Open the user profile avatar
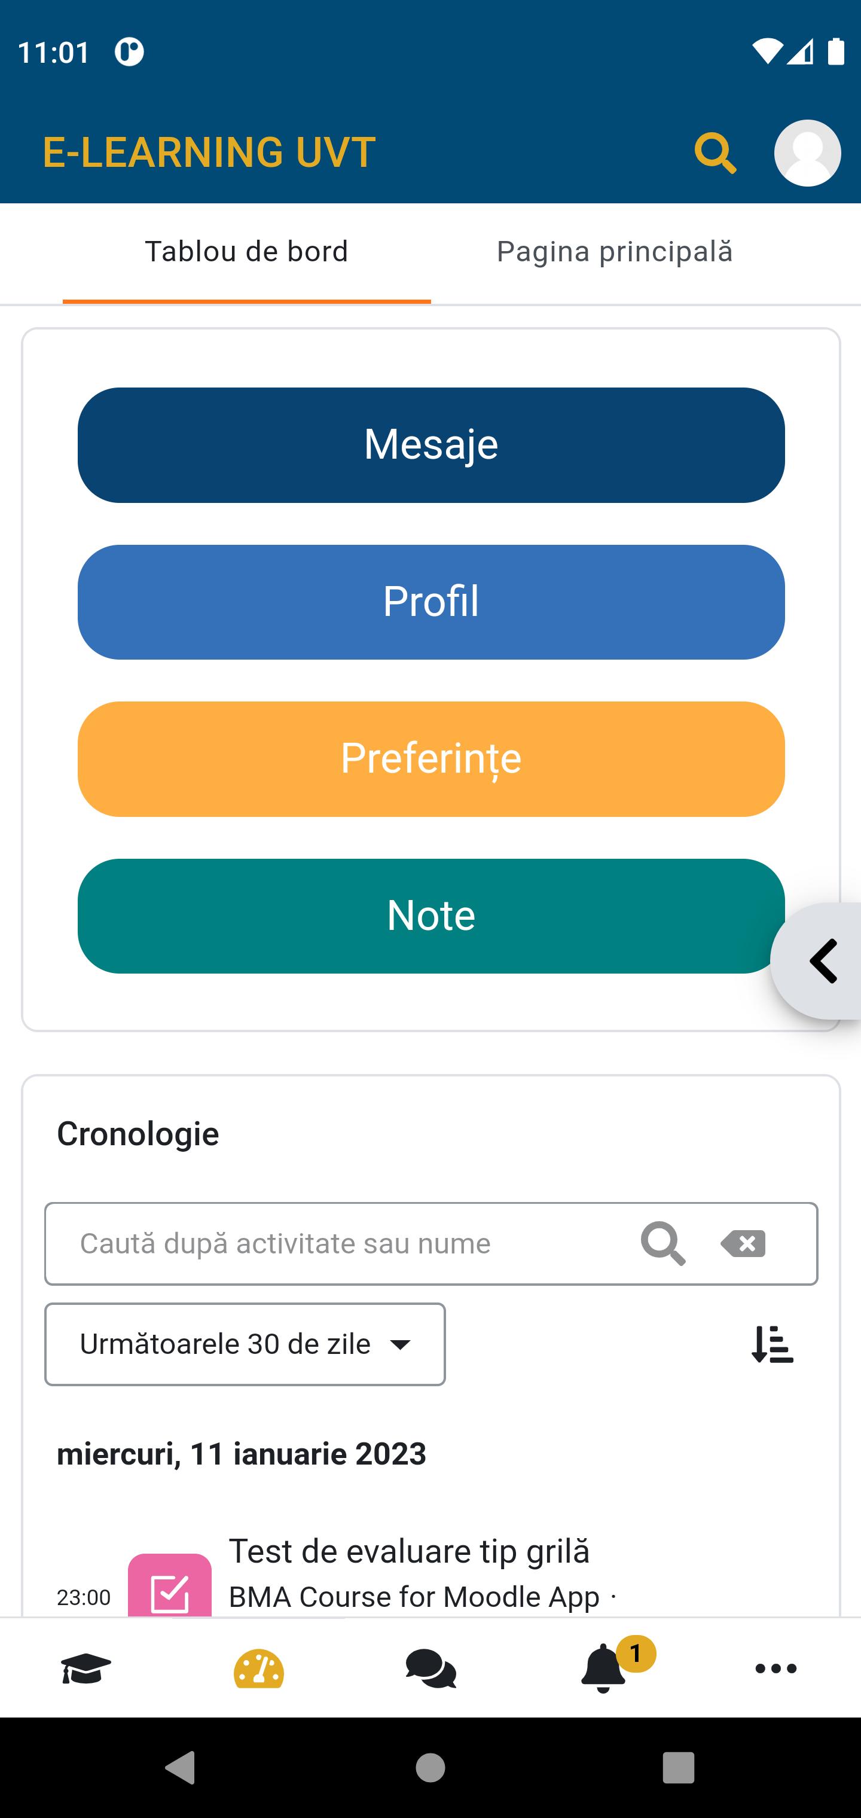 (x=807, y=153)
